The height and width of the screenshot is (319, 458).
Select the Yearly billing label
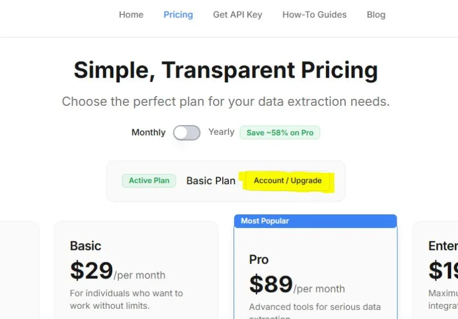point(221,132)
